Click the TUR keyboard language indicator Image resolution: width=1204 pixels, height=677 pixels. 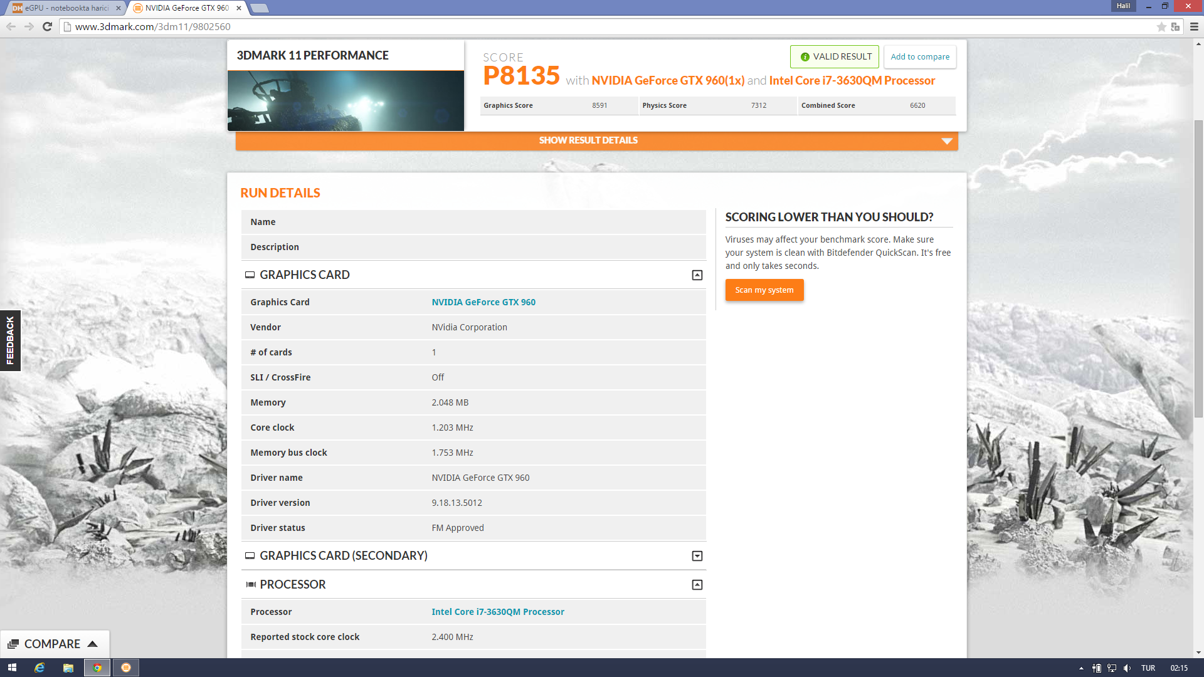[1148, 668]
